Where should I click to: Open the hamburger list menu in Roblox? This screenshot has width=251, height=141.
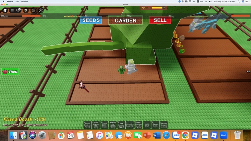[x=12, y=10]
